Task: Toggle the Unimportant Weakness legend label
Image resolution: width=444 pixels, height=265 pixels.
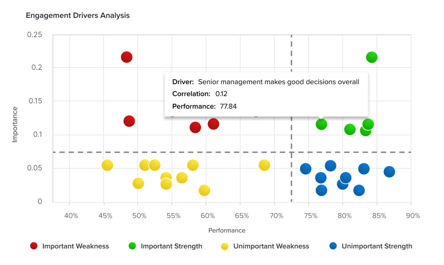Action: tap(271, 246)
